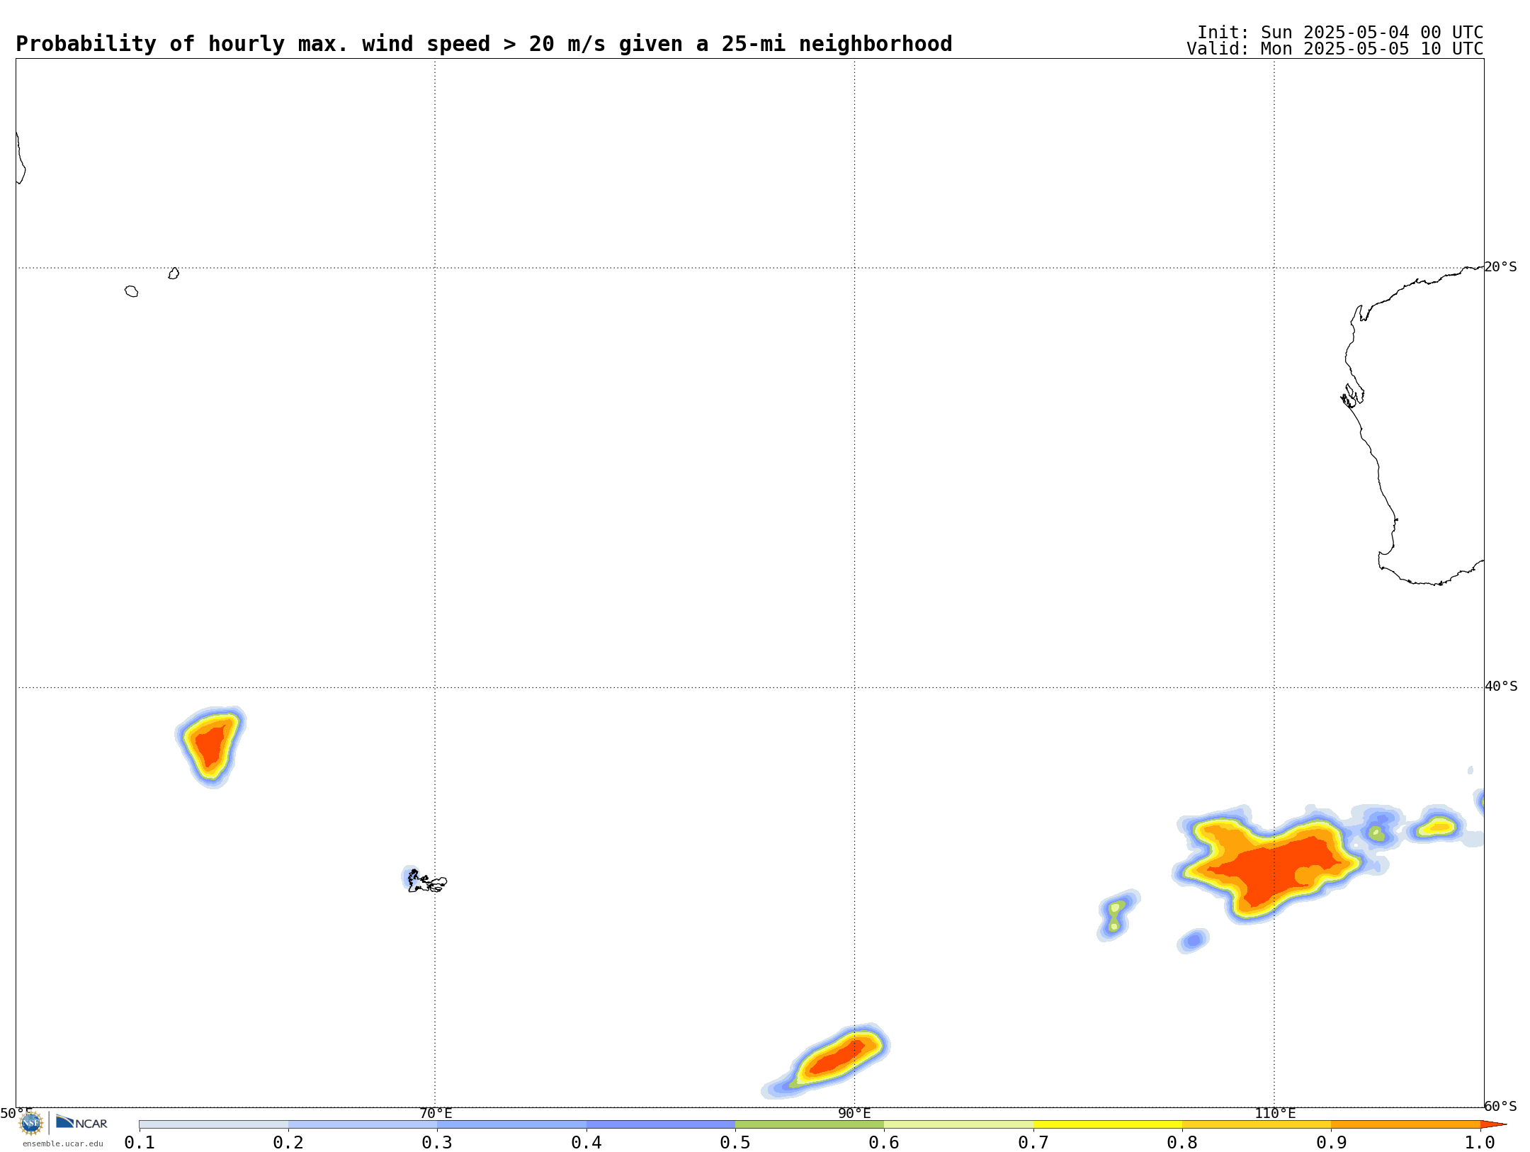Image resolution: width=1530 pixels, height=1152 pixels.
Task: Click the 1.0 colorbar label
Action: [1480, 1142]
